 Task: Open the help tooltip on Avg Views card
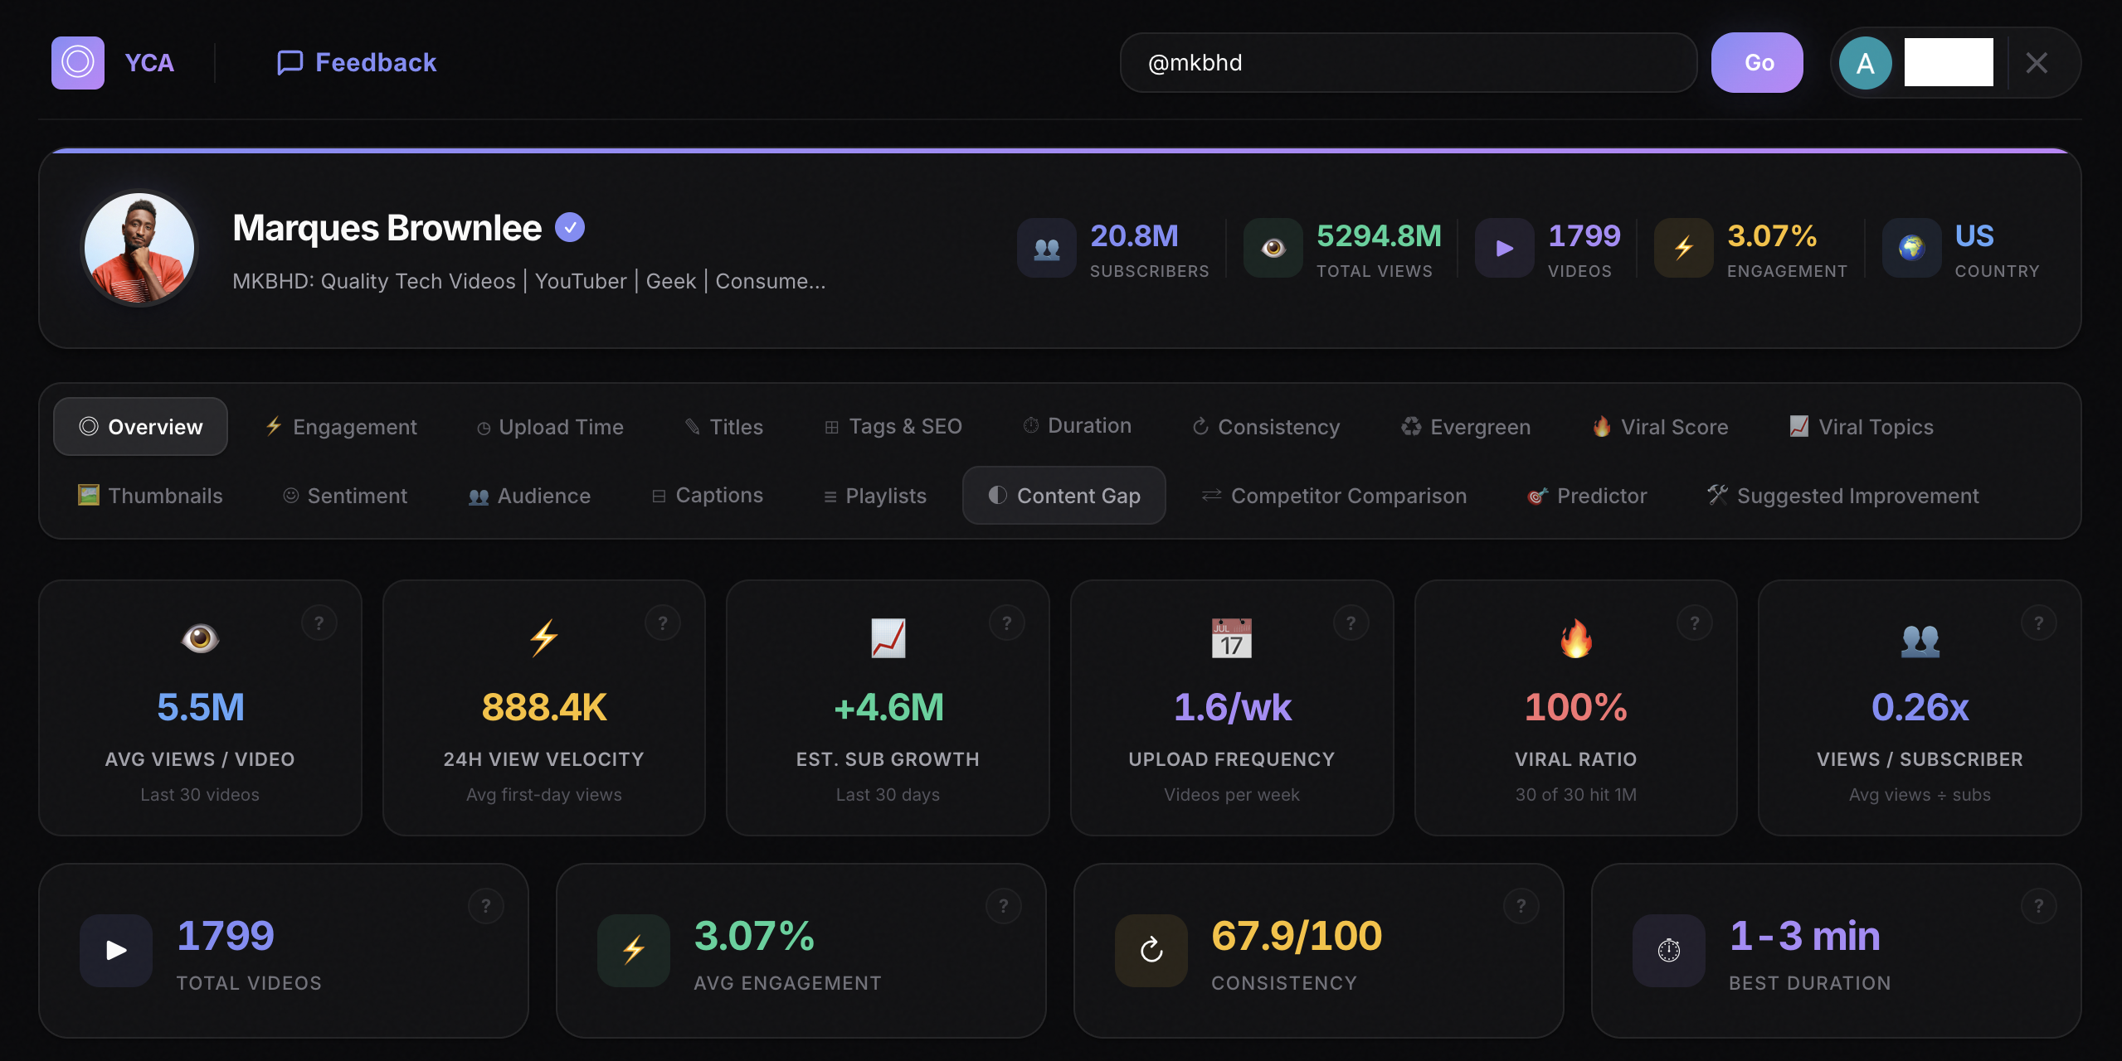[x=319, y=622]
